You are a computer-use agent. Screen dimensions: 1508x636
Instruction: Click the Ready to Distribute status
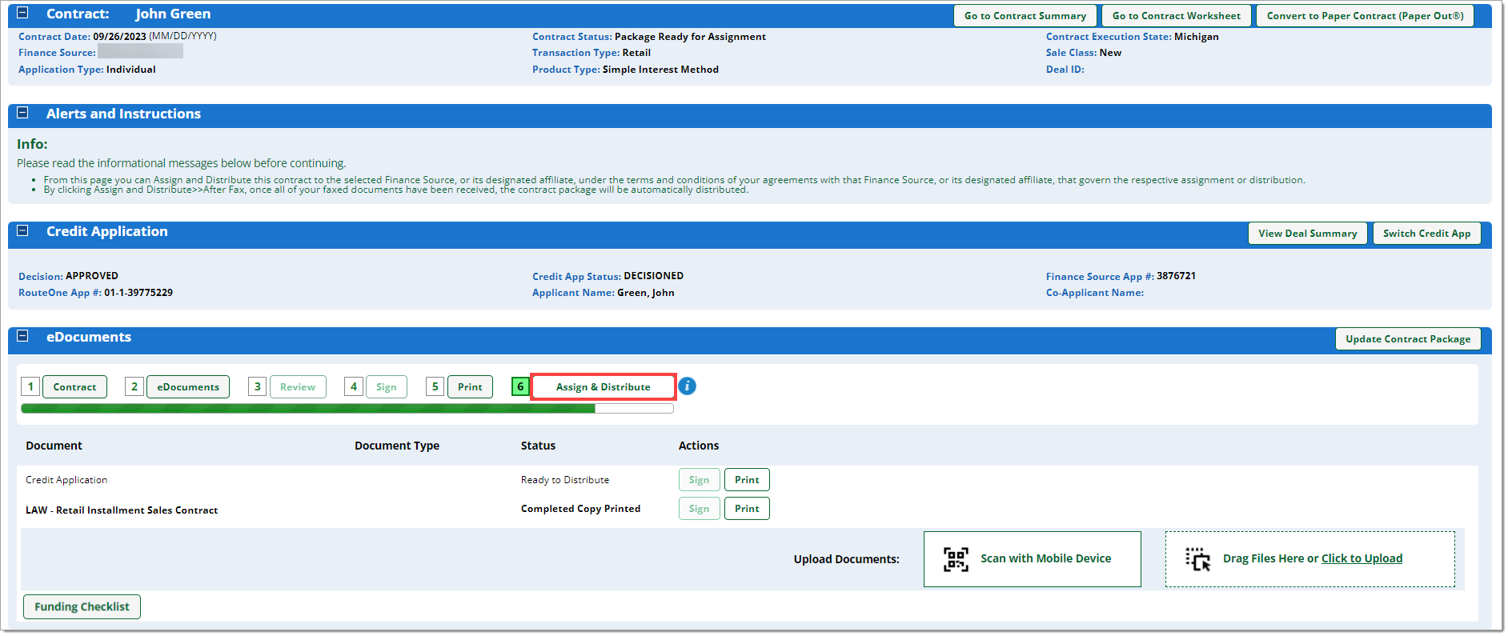(x=565, y=480)
